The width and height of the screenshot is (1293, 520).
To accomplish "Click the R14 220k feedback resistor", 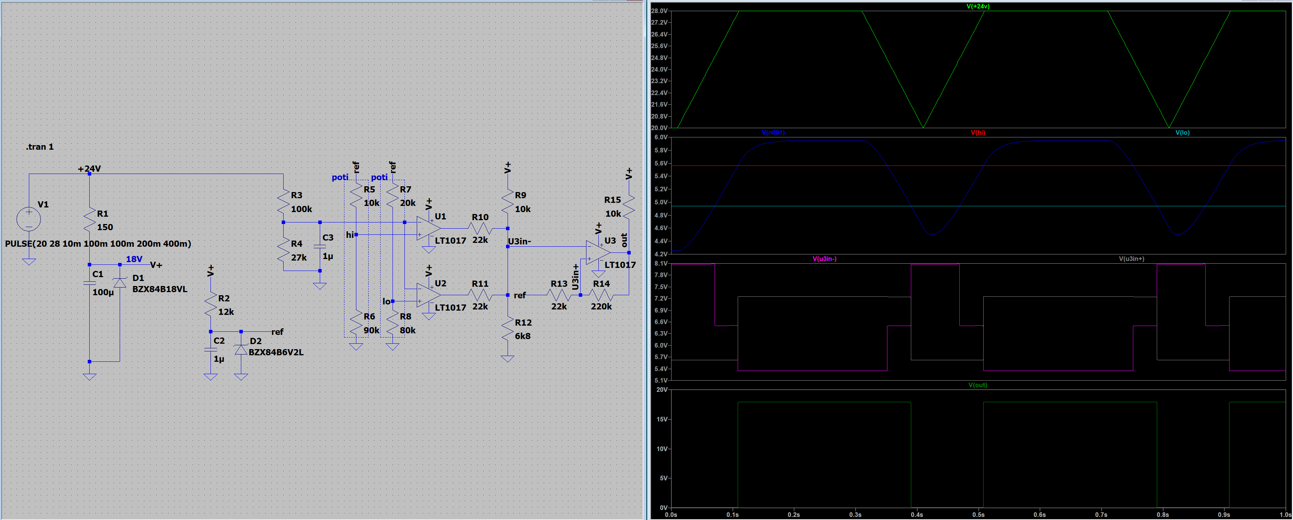I will pyautogui.click(x=601, y=295).
